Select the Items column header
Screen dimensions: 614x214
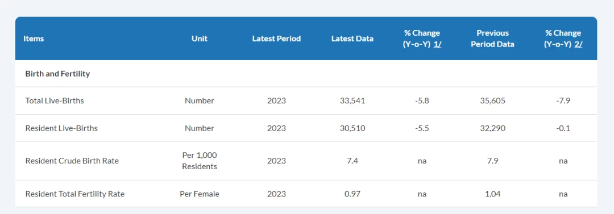point(34,39)
